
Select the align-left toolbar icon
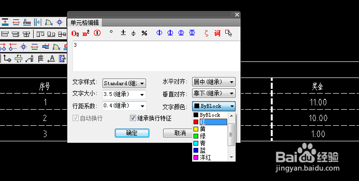5,34
